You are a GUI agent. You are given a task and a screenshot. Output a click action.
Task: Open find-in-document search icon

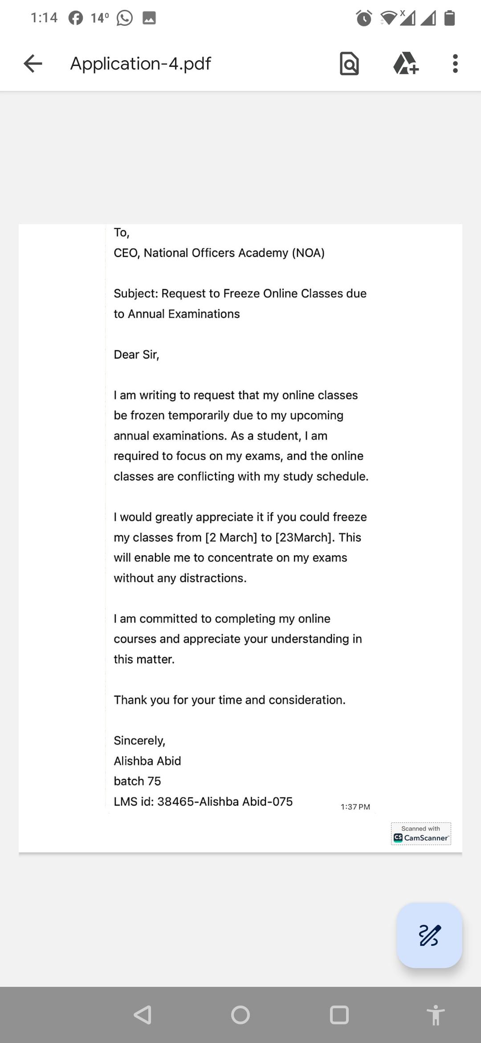349,64
